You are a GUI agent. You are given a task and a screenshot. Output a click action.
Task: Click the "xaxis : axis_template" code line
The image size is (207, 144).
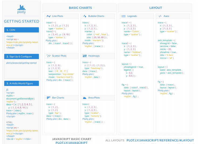tap(171, 70)
